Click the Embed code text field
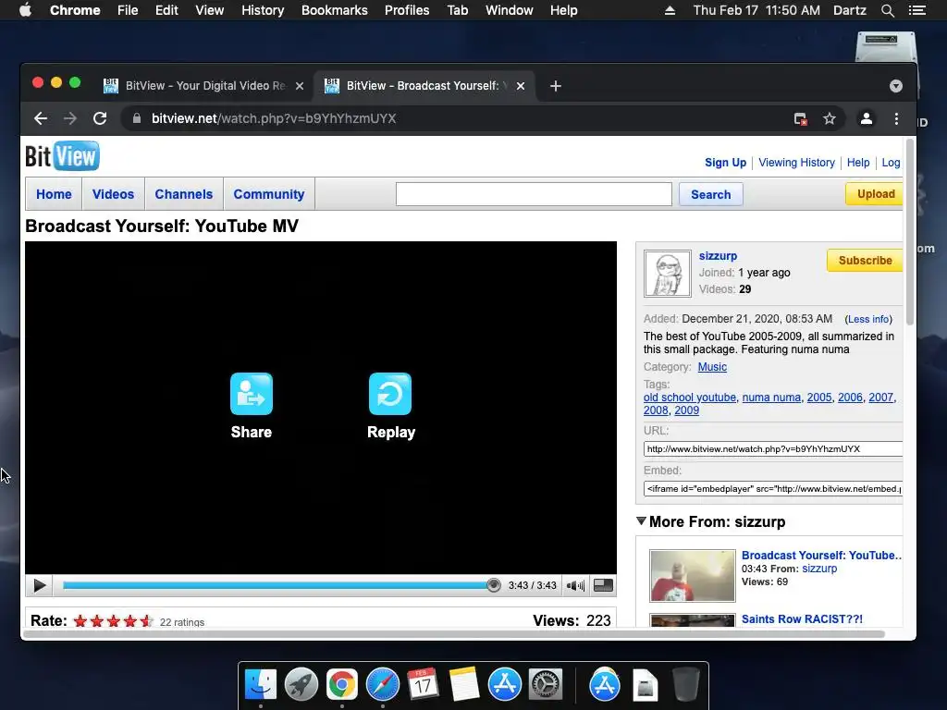Viewport: 947px width, 710px height. [773, 488]
